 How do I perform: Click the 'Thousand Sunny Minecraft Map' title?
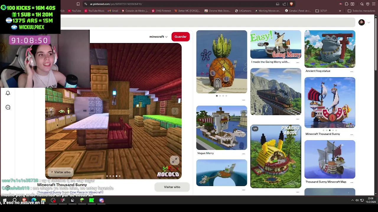click(x=326, y=182)
